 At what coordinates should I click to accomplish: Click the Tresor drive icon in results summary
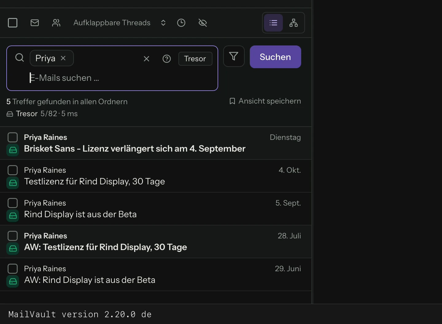[10, 114]
